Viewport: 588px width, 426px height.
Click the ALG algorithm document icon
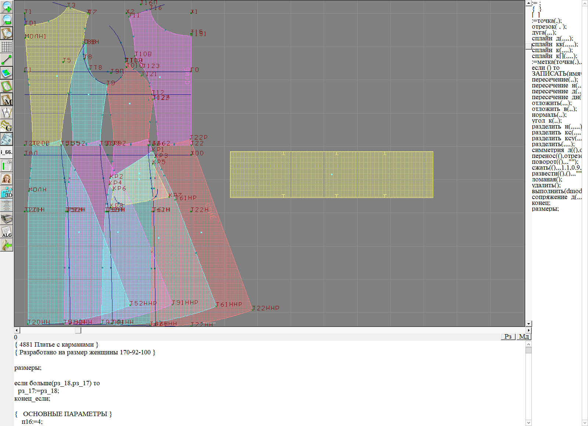[7, 232]
